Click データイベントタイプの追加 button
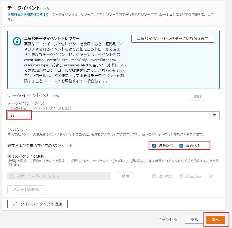 [x=37, y=204]
